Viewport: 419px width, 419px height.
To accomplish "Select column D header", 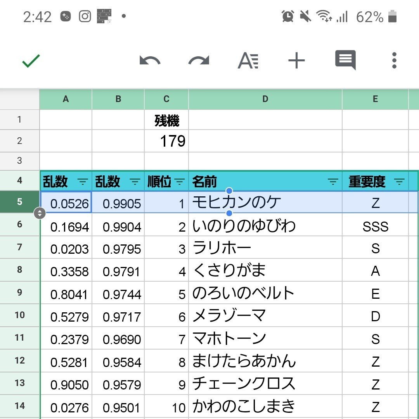I will 265,99.
